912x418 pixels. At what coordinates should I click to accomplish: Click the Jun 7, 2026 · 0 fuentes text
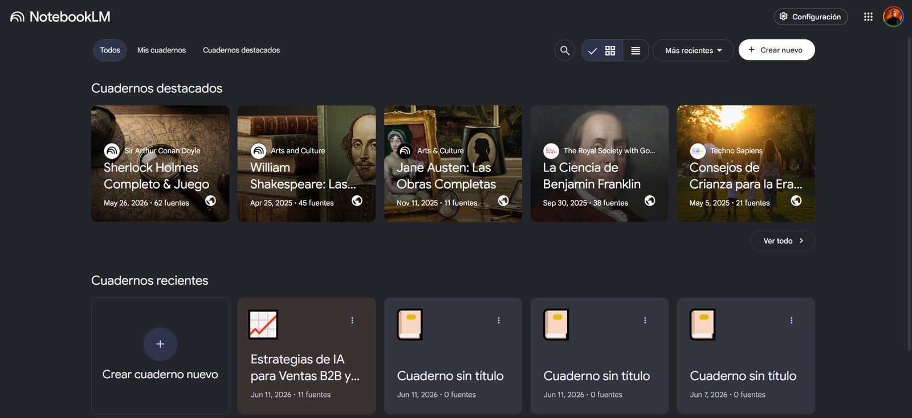[728, 395]
